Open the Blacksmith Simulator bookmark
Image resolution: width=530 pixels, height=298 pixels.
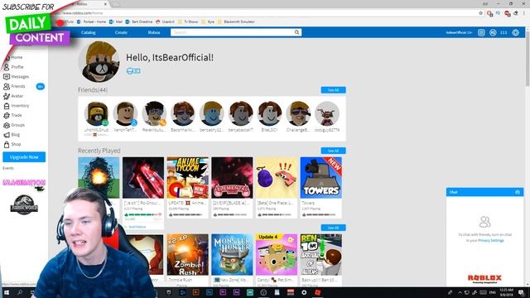pos(236,22)
